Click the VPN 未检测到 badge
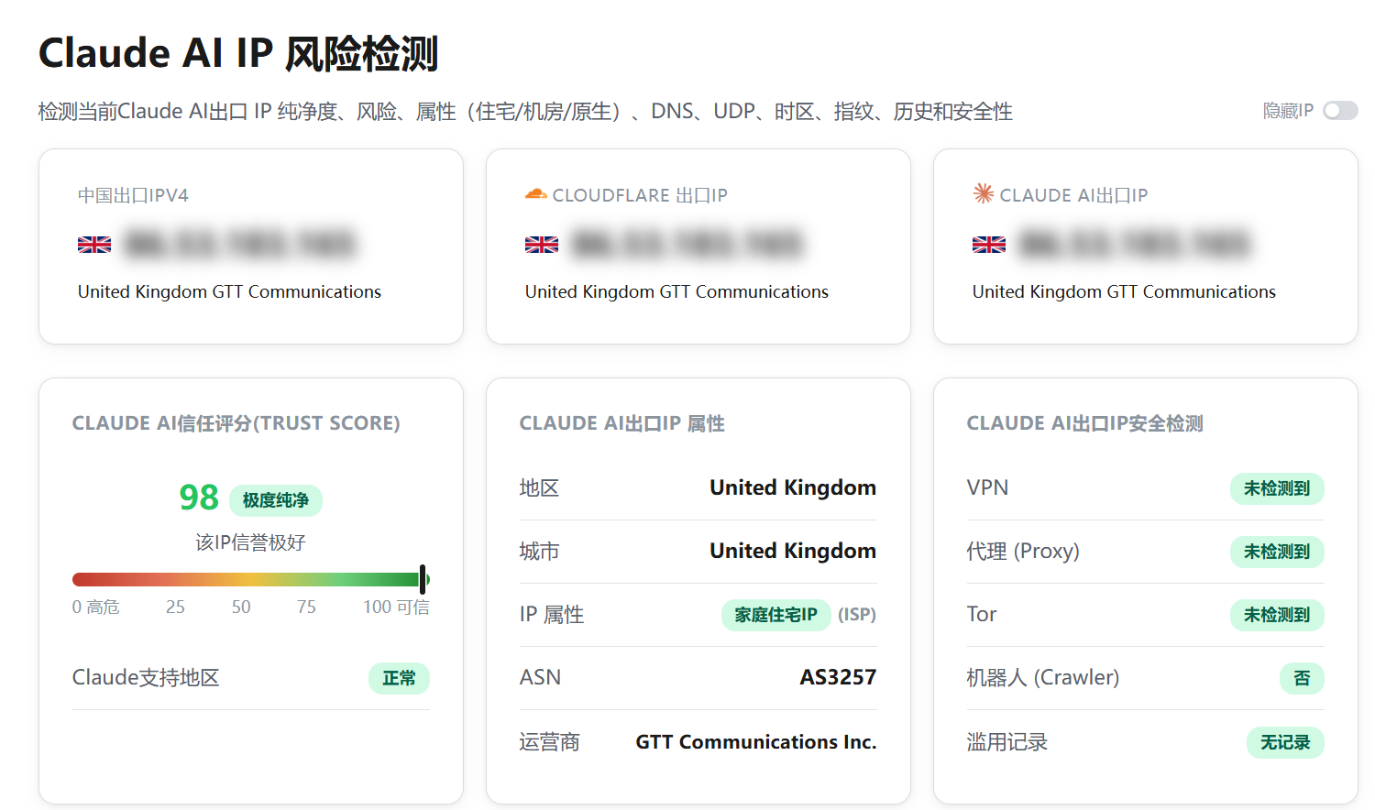 (1277, 488)
